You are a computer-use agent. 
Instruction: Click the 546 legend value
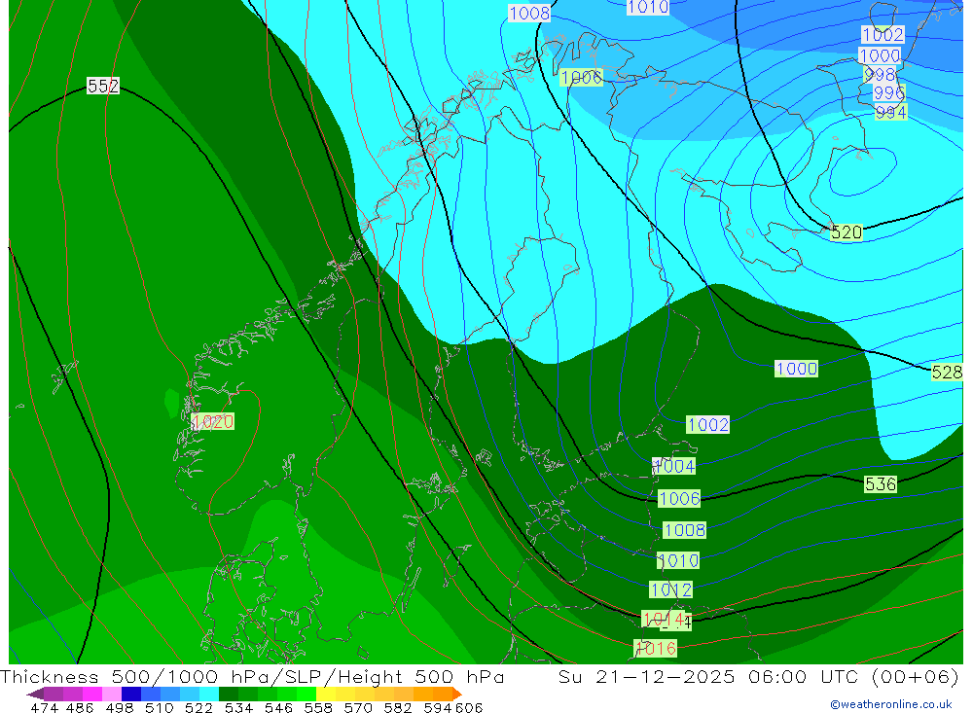[278, 707]
